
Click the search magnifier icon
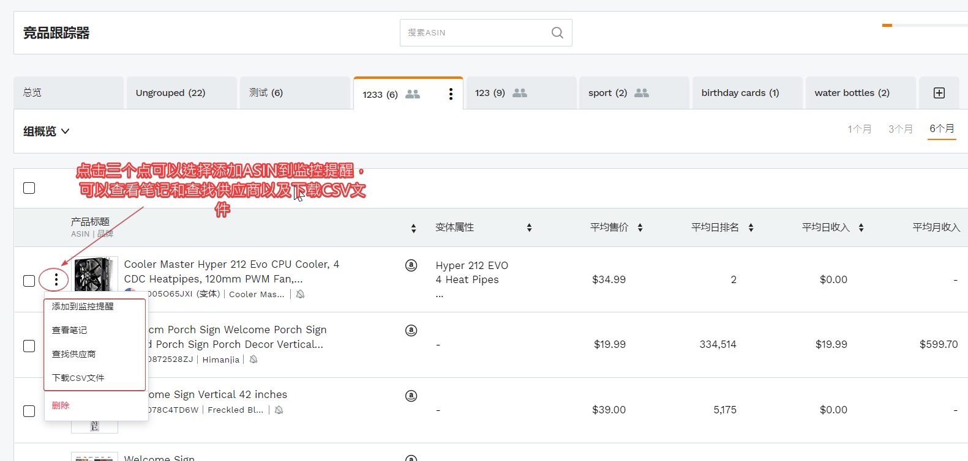tap(557, 33)
